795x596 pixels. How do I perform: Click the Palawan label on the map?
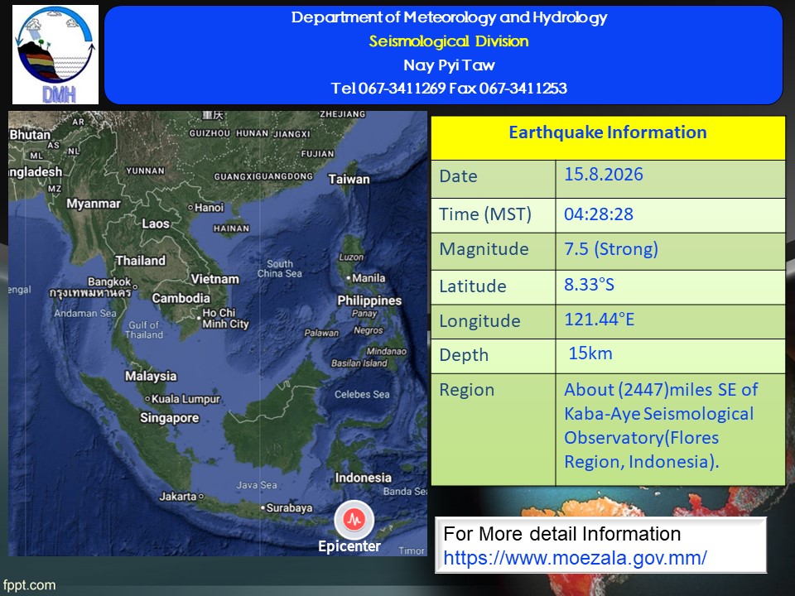tap(321, 333)
